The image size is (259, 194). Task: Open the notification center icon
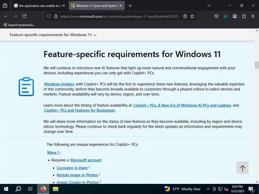coord(251,189)
